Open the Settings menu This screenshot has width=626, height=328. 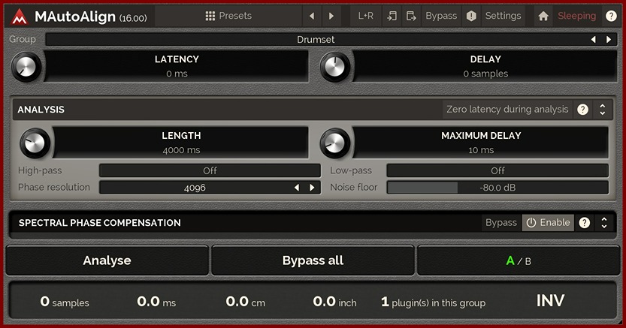pos(503,16)
